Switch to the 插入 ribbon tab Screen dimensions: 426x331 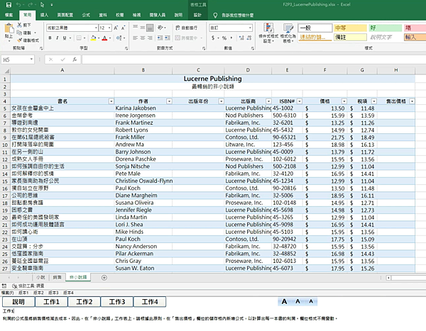tap(45, 14)
